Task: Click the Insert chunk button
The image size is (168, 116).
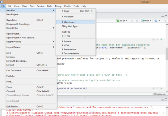Action: click(121, 21)
